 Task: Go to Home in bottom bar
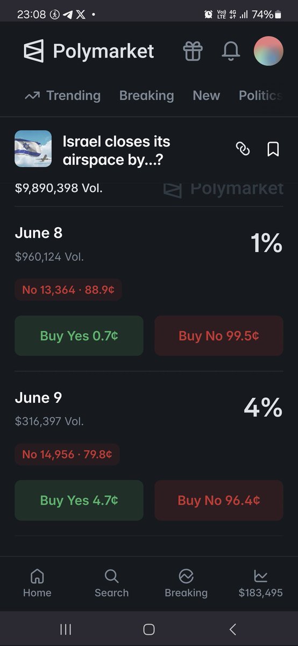pyautogui.click(x=37, y=584)
